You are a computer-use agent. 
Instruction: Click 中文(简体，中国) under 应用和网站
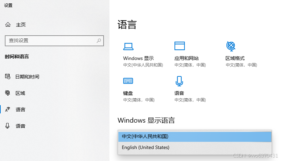click(190, 65)
